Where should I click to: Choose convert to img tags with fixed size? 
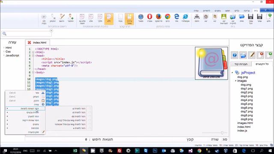(69, 120)
